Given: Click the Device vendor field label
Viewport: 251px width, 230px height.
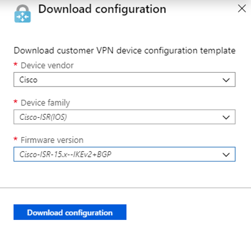Looking at the screenshot, I should pyautogui.click(x=47, y=65).
